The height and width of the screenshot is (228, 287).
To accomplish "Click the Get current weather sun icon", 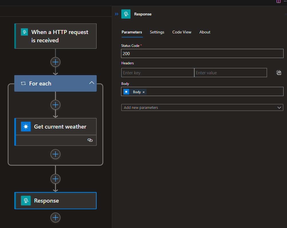I will click(x=26, y=127).
